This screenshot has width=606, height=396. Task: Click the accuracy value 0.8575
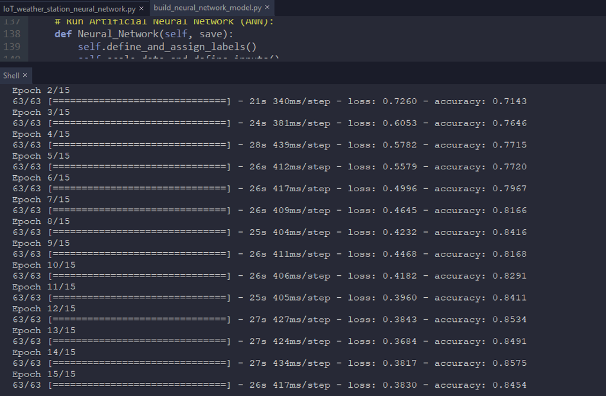click(x=510, y=363)
